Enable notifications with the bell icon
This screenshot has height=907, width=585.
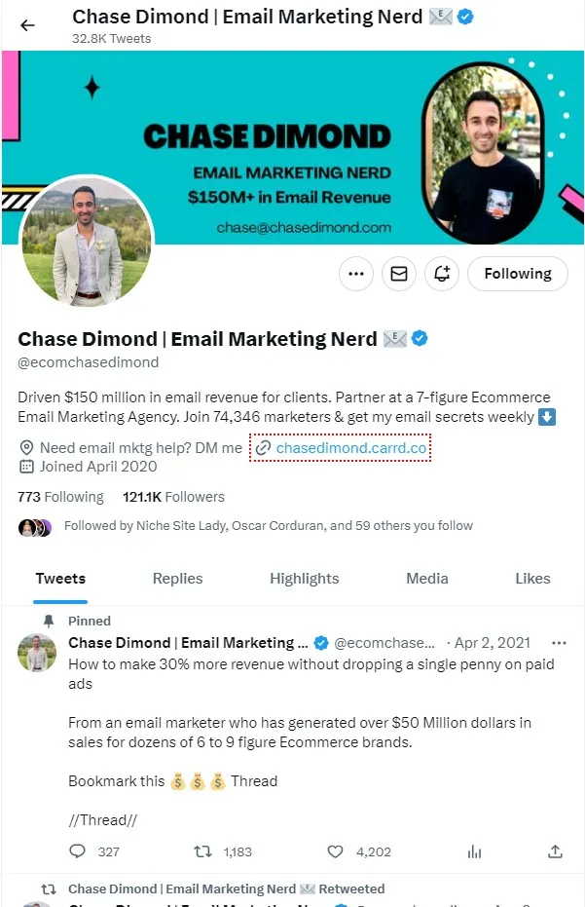[442, 274]
